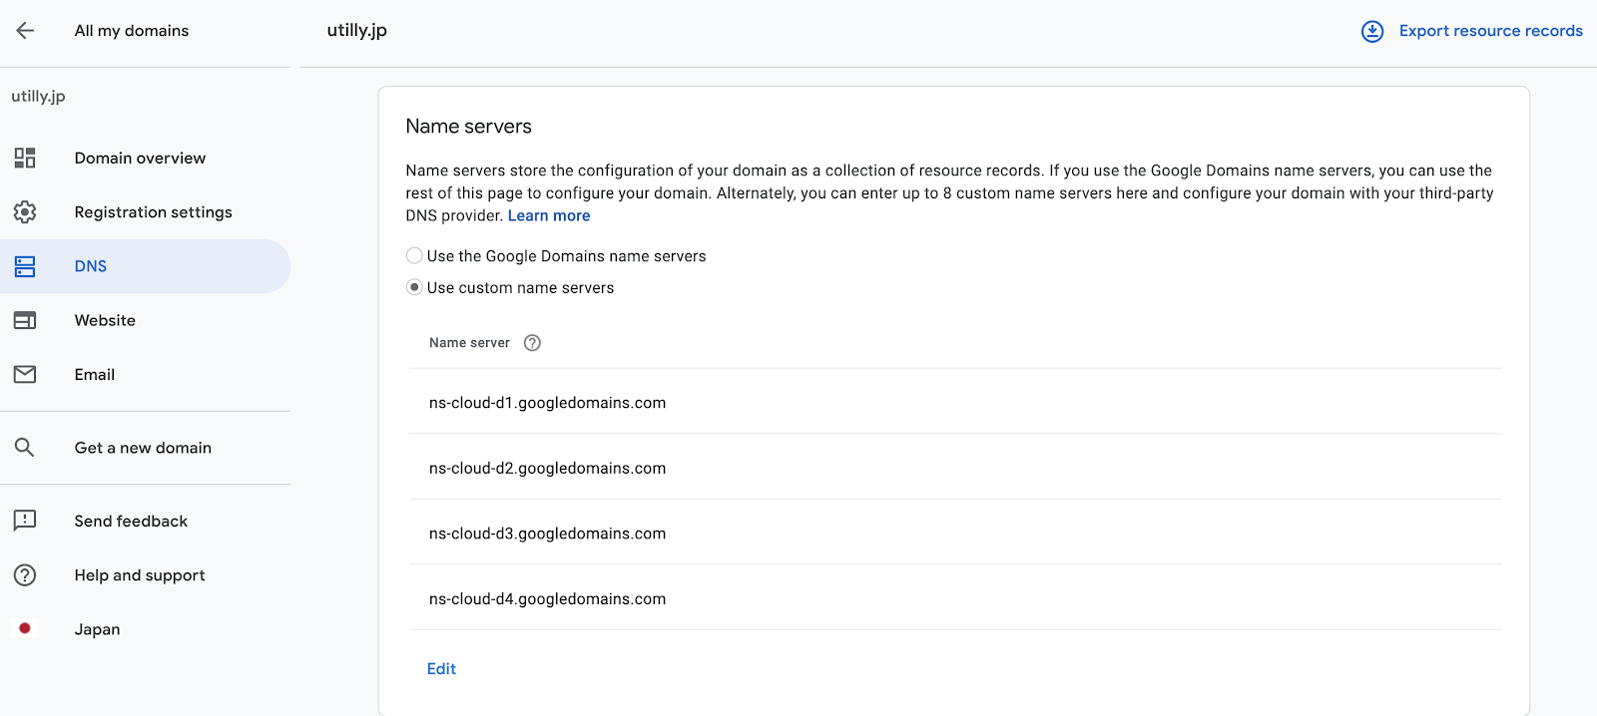The image size is (1597, 716).
Task: Go to All my domains
Action: (x=131, y=31)
